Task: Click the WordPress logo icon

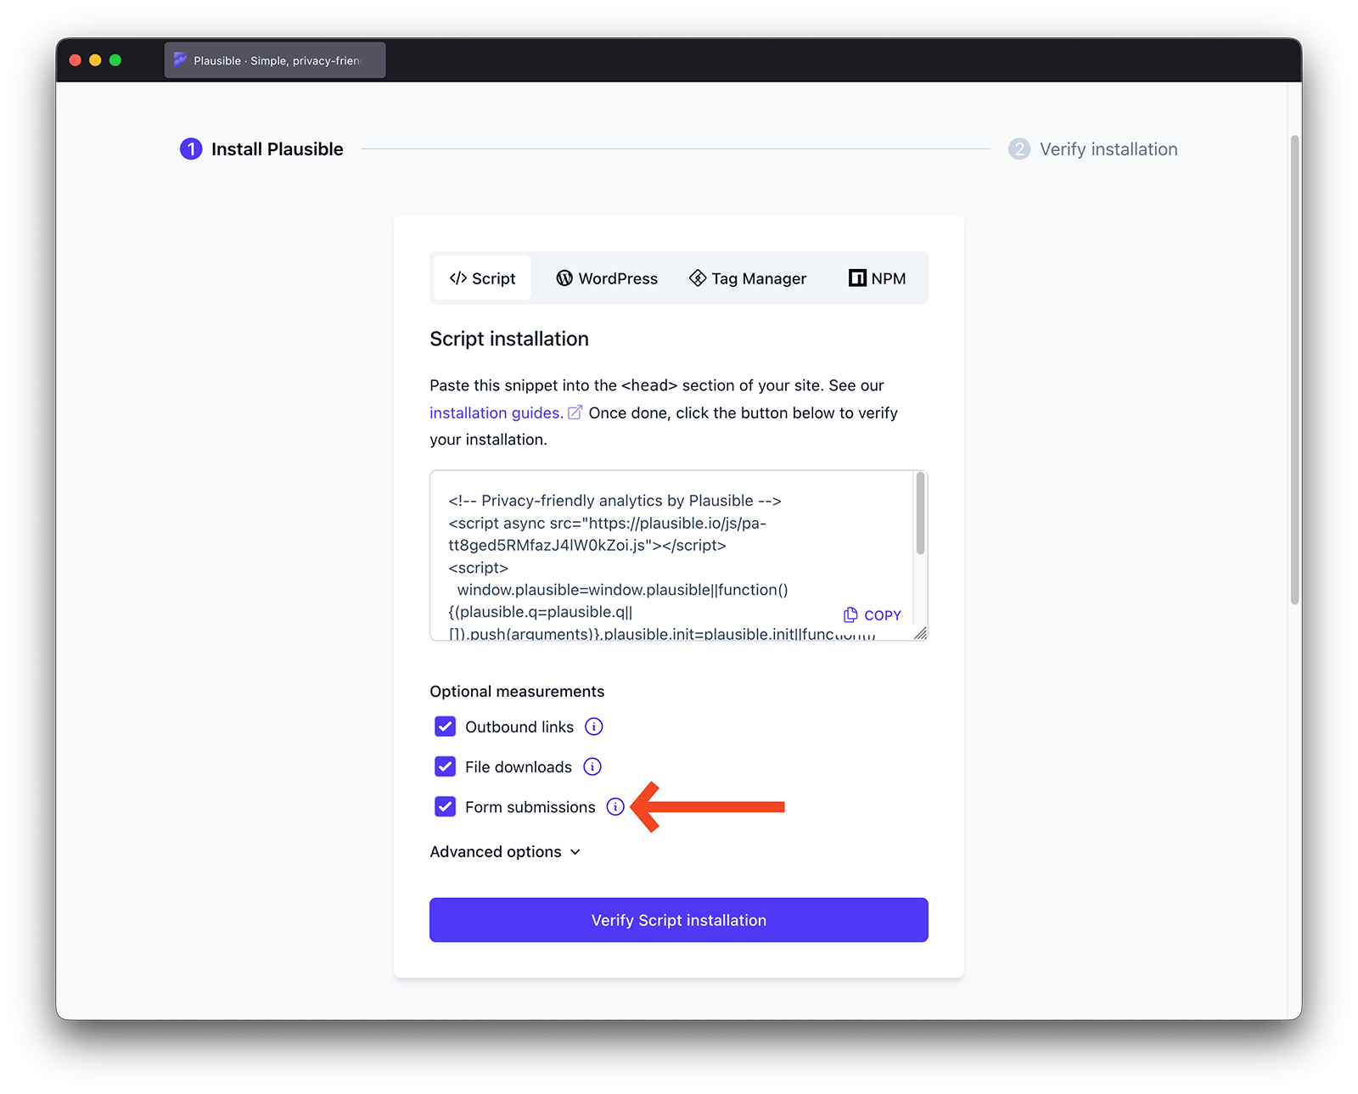Action: [564, 278]
